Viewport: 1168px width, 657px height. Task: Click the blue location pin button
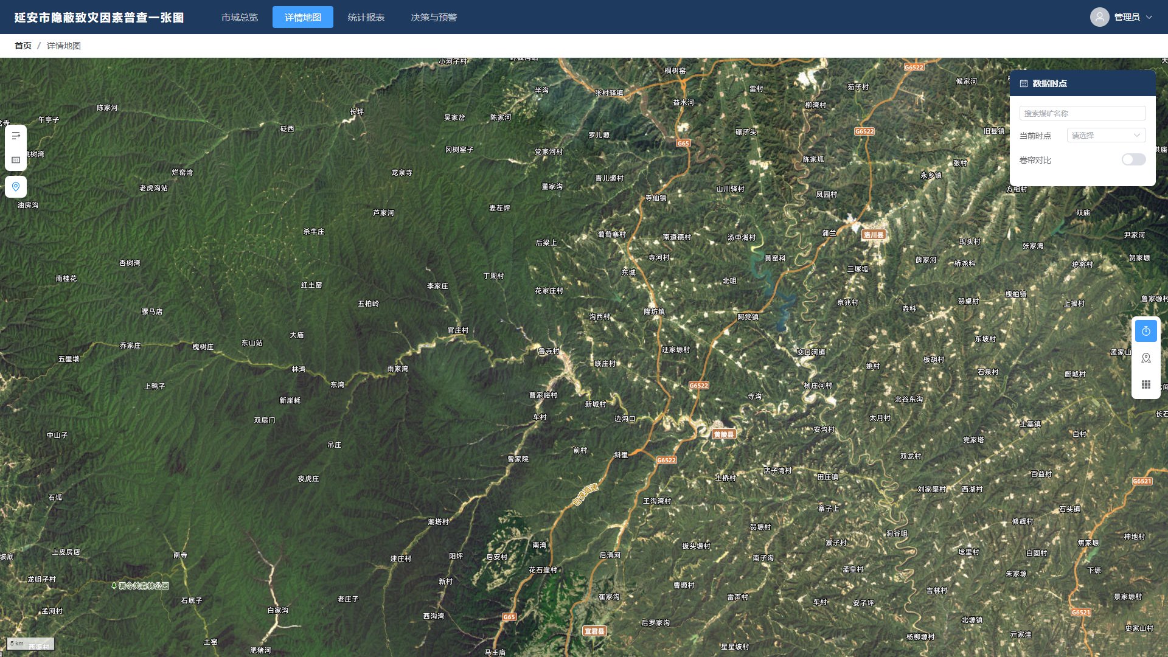pos(16,187)
